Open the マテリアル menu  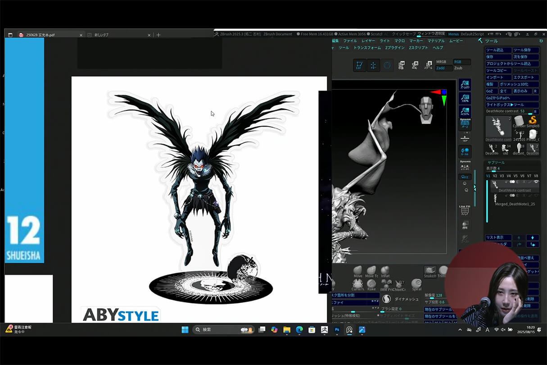tap(436, 41)
